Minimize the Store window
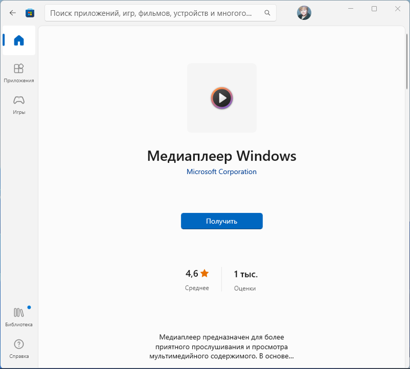 click(351, 9)
